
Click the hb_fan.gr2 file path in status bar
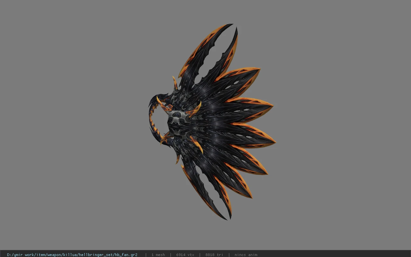(x=72, y=255)
